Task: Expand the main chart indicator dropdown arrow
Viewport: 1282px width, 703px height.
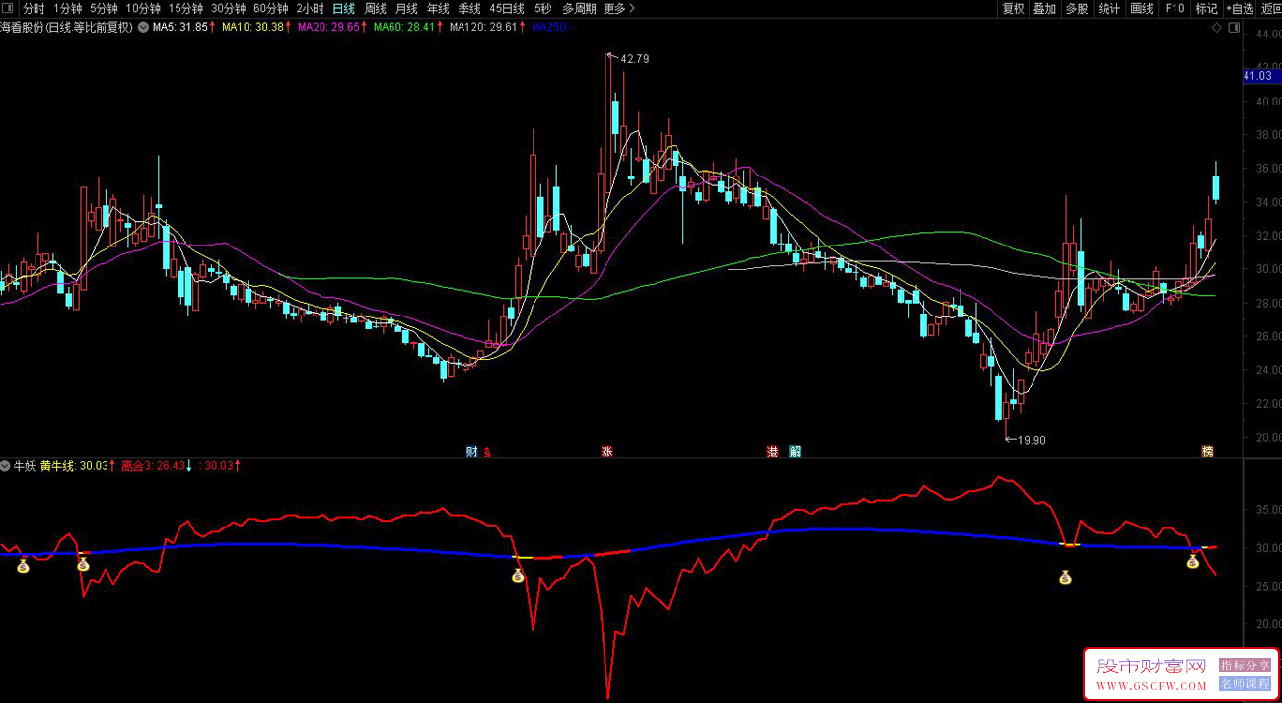Action: coord(143,28)
